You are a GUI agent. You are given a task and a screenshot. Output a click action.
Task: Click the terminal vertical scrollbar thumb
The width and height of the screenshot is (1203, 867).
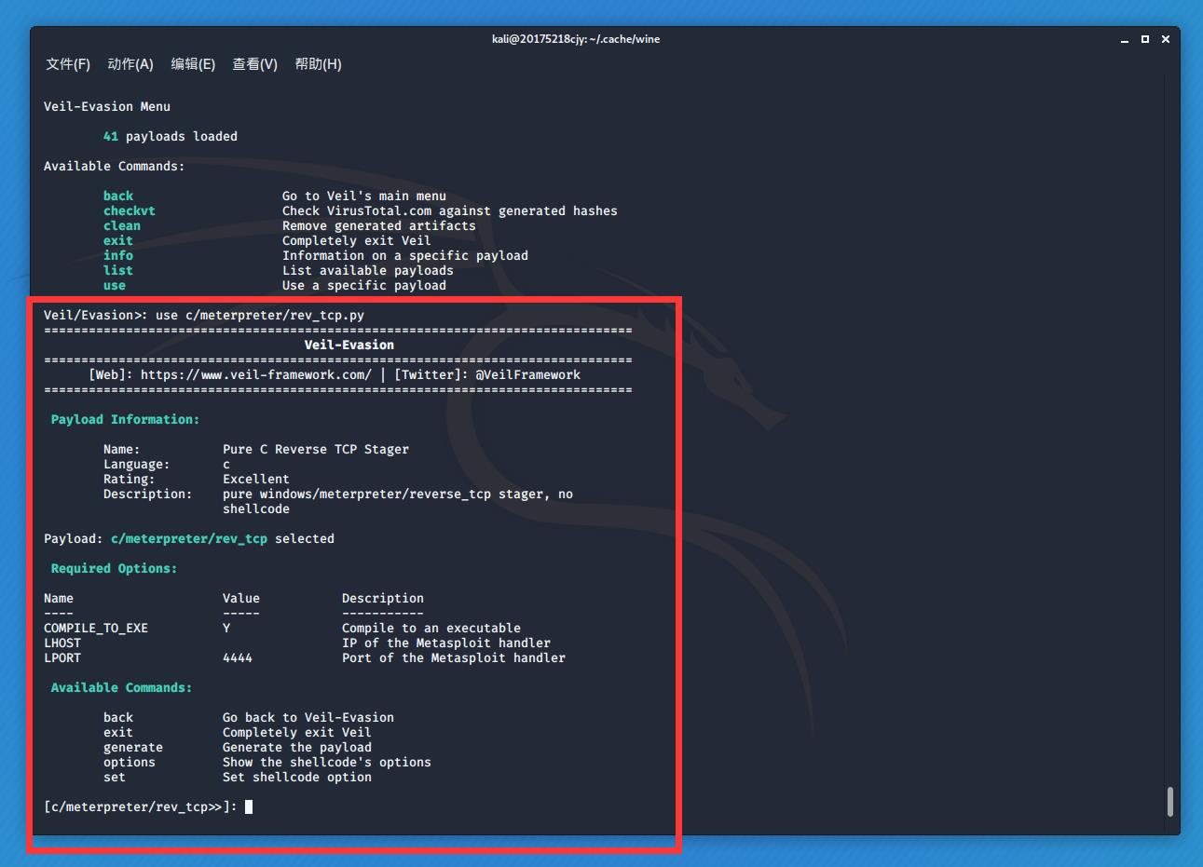coord(1170,802)
